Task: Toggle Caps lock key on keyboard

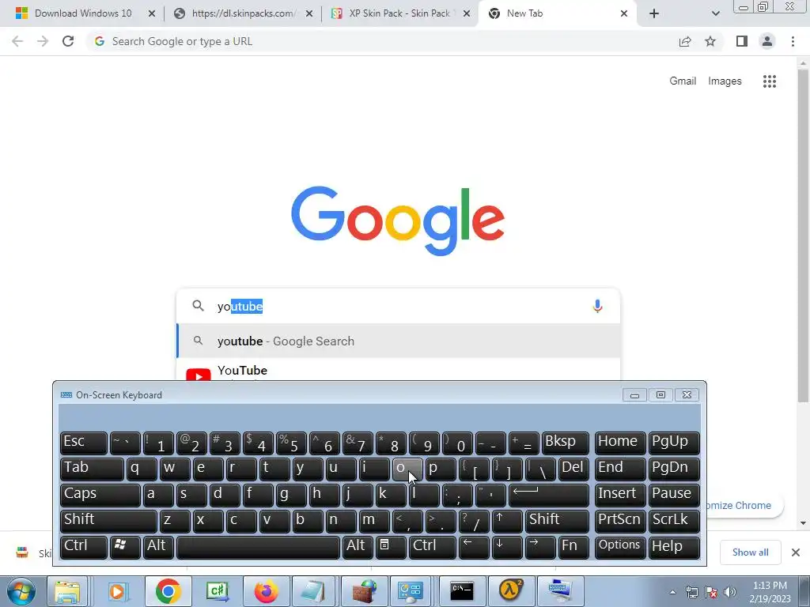Action: pyautogui.click(x=100, y=495)
